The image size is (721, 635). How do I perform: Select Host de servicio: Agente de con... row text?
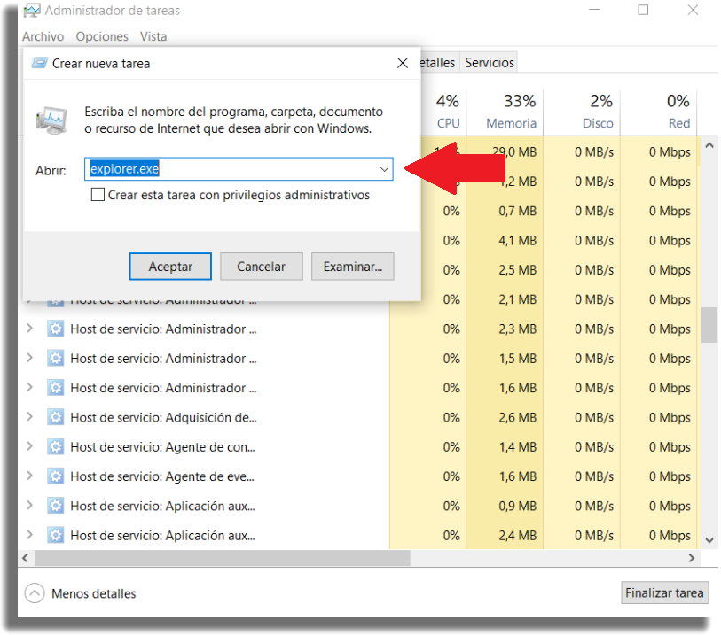162,446
